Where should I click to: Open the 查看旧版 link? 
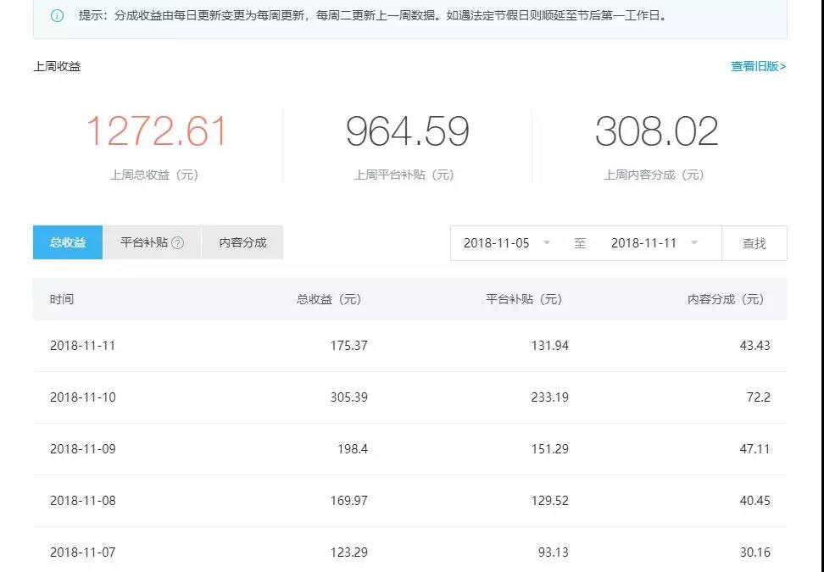(758, 66)
